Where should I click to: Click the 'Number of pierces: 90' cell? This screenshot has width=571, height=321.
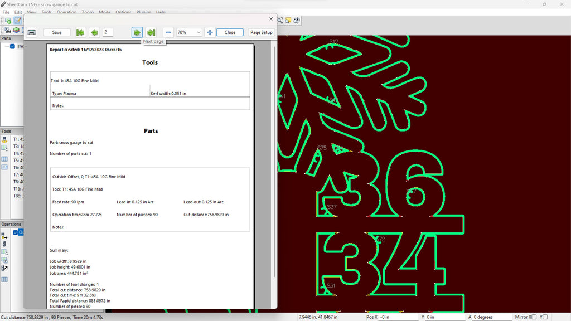click(137, 215)
